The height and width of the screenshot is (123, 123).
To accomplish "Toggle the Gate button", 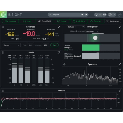I will pos(54,45).
